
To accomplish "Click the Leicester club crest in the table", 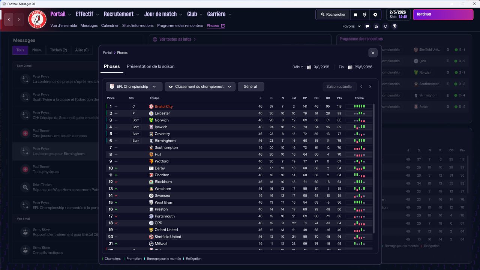I will click(x=151, y=113).
